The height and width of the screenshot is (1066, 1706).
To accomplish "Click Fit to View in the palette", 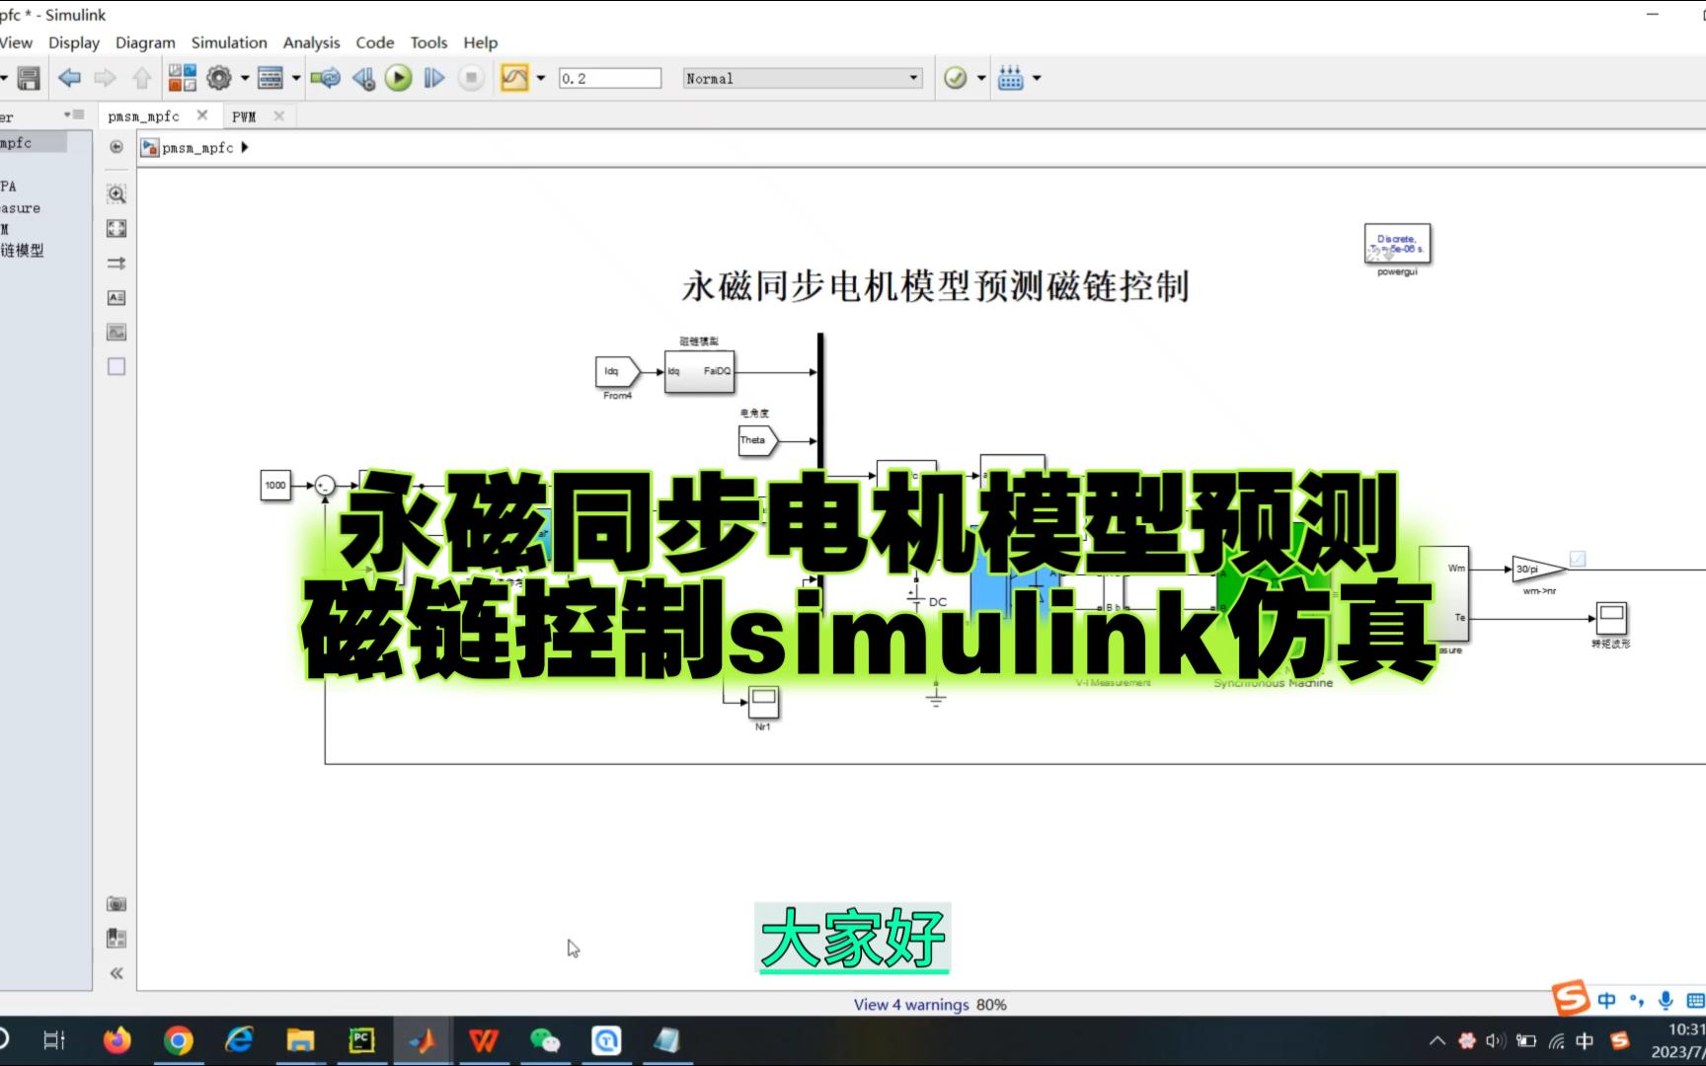I will click(x=116, y=229).
